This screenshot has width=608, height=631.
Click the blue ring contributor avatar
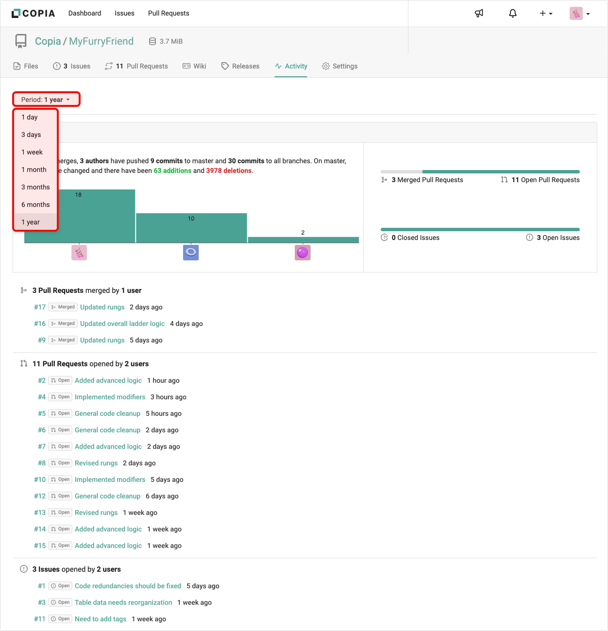point(191,253)
